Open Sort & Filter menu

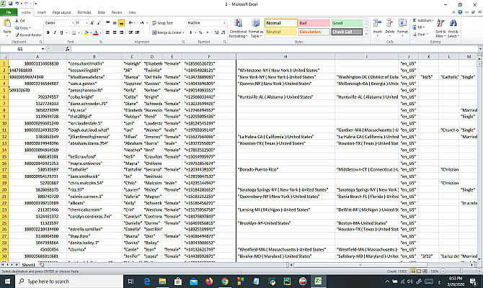tap(440, 28)
